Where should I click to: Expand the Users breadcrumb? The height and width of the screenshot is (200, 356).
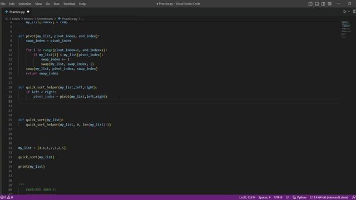tap(16, 19)
